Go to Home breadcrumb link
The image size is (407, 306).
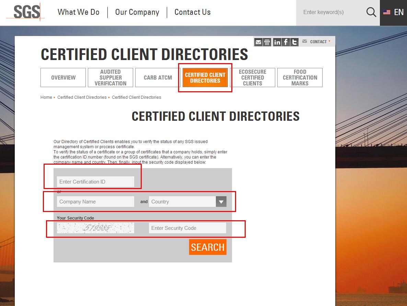click(46, 97)
